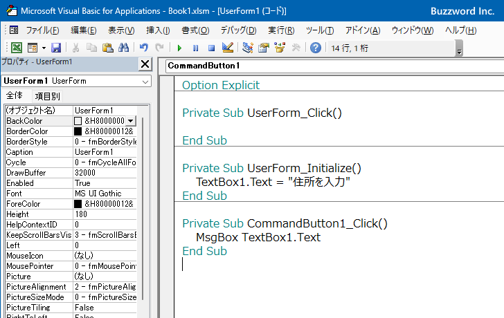Image resolution: width=504 pixels, height=318 pixels.
Task: Switch to the 全体 properties tab
Action: pos(15,95)
